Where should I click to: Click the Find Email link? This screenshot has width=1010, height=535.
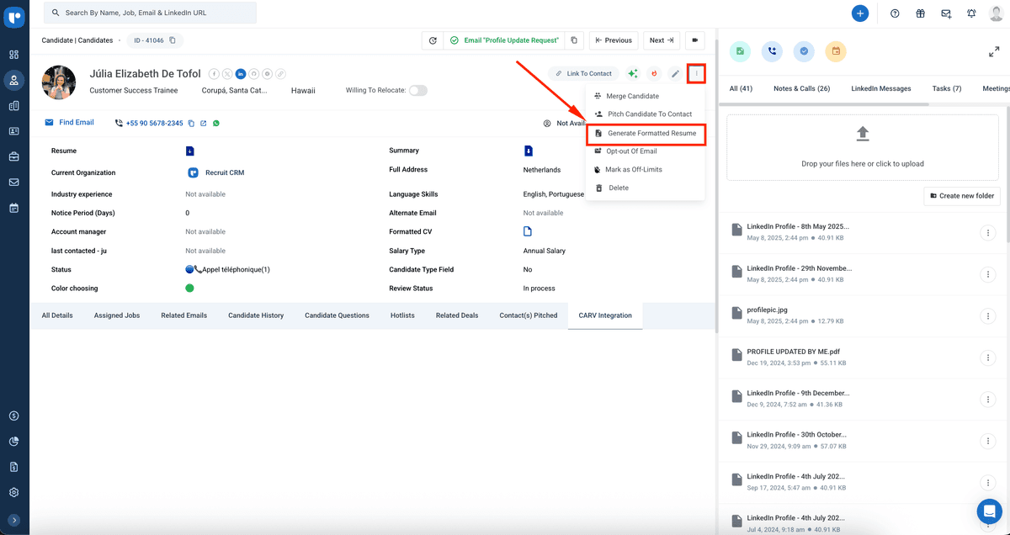point(75,122)
